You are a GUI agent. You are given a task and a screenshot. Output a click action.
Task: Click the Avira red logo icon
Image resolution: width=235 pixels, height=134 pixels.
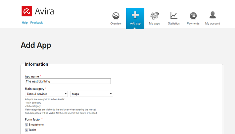(x=27, y=11)
